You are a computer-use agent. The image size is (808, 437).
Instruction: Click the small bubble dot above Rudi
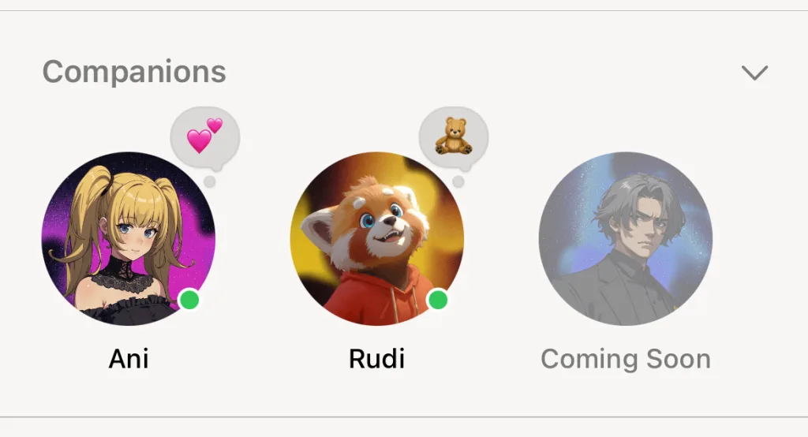[458, 181]
